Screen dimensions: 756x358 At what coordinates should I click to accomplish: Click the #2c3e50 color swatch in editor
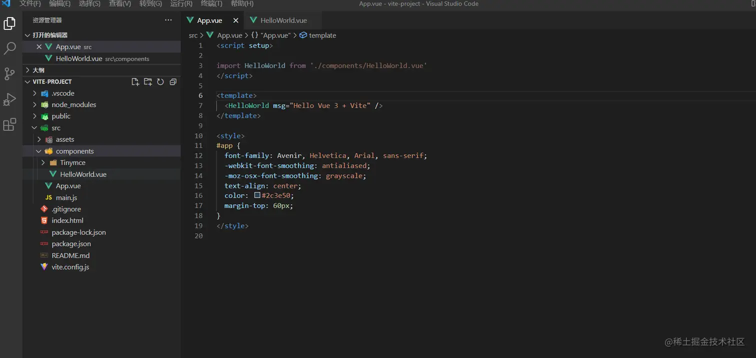[257, 196]
